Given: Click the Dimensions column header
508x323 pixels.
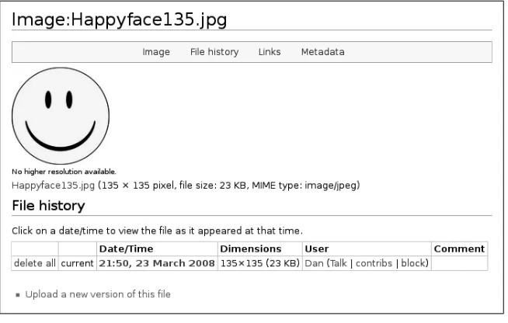Looking at the screenshot, I should [x=260, y=248].
